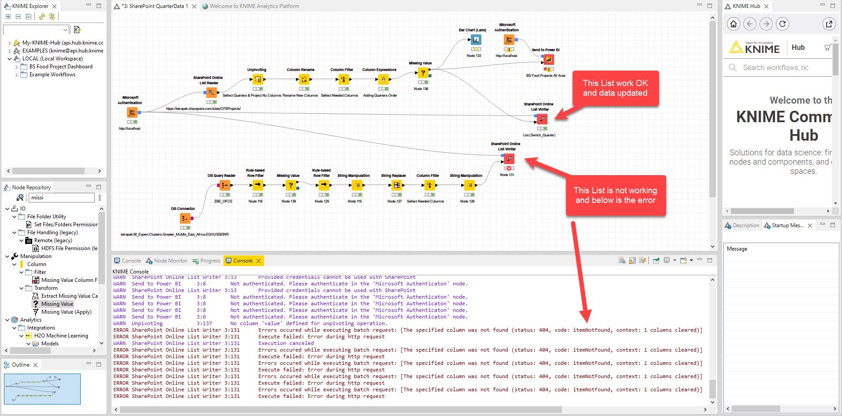842x416 pixels.
Task: Select Extract Missing Value Cause entry
Action: tap(70, 296)
